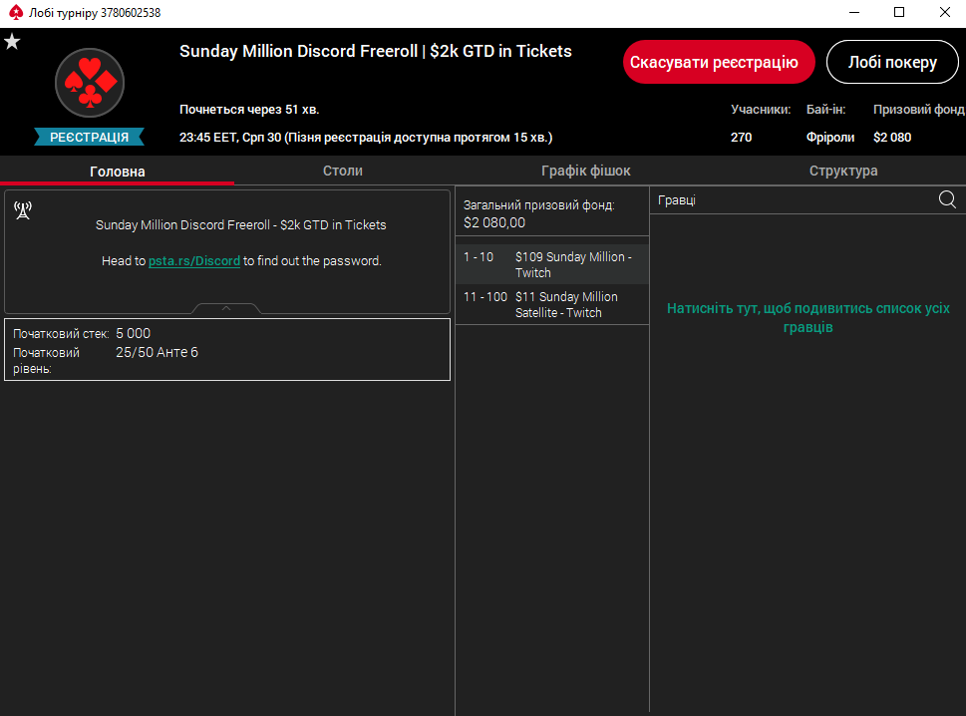Close the tournament lobby window
Viewport: 966px width, 716px height.
click(944, 12)
